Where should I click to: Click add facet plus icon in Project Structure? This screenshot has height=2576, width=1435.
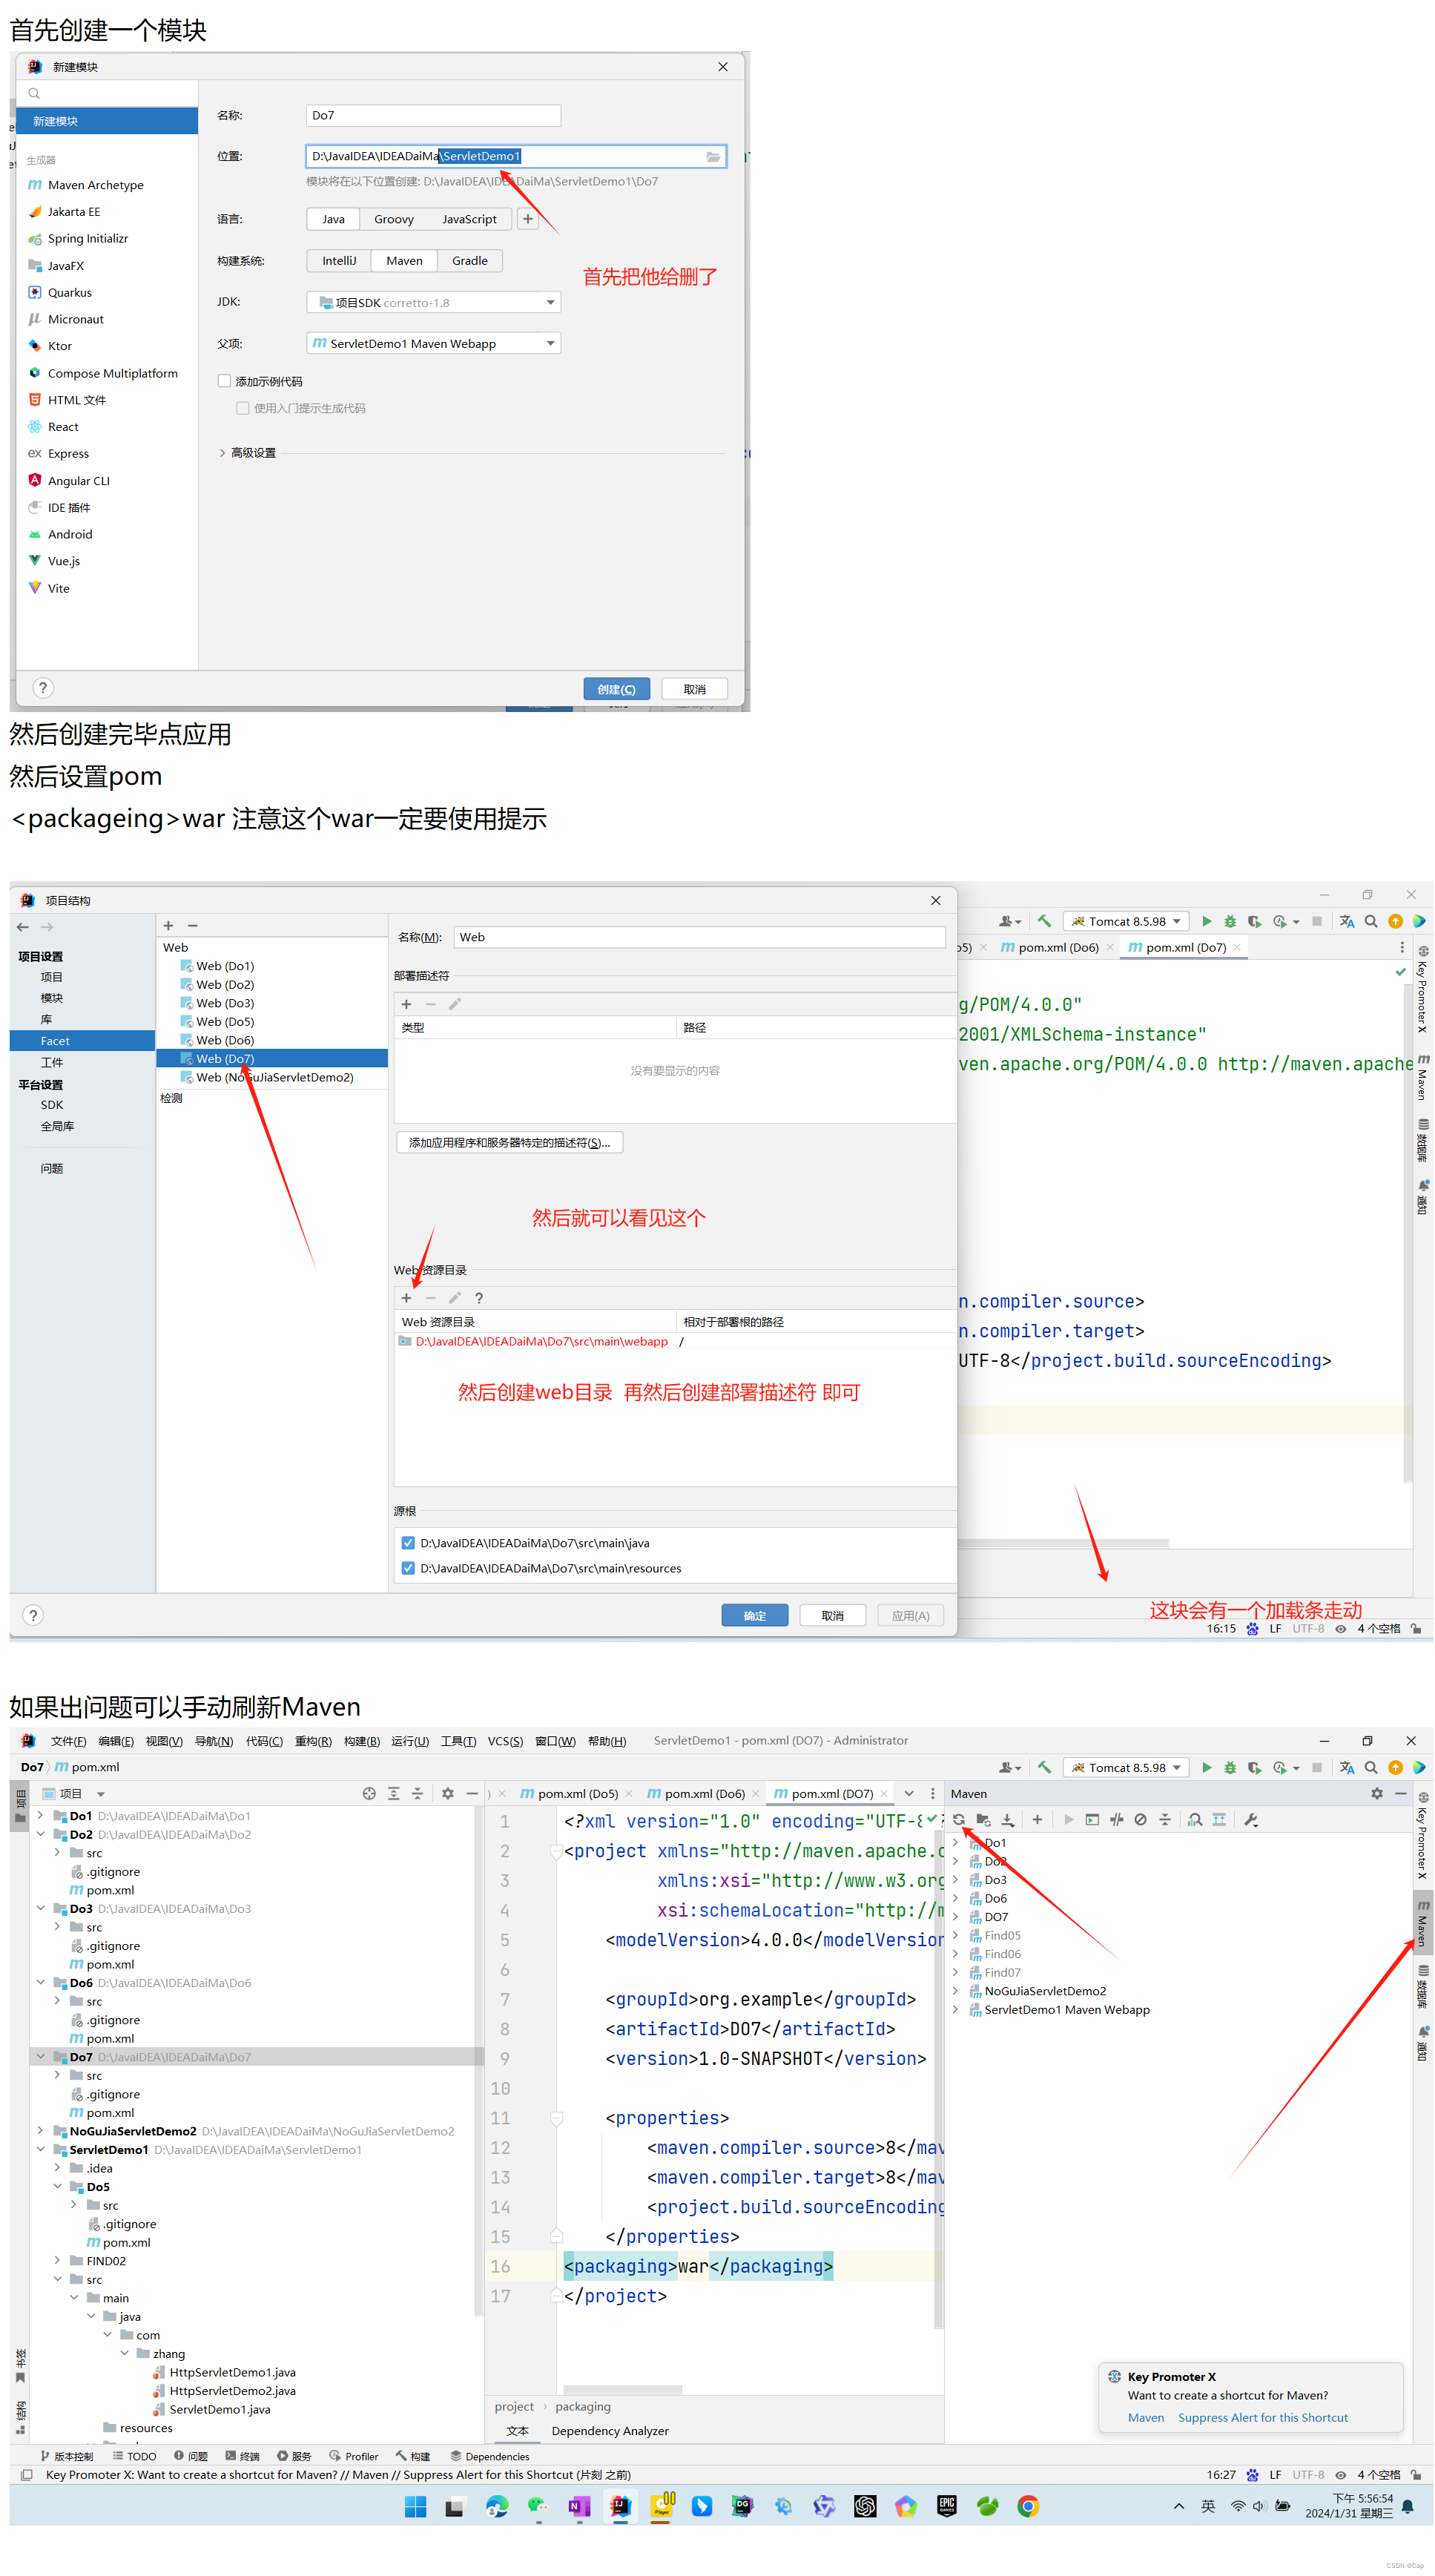click(x=168, y=926)
